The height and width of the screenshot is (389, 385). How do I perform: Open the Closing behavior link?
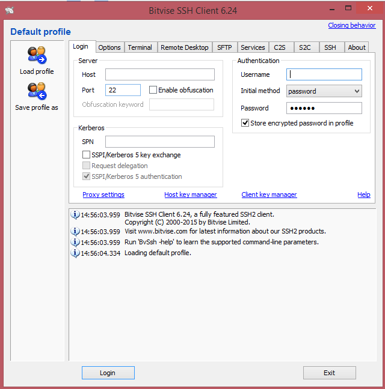click(352, 25)
